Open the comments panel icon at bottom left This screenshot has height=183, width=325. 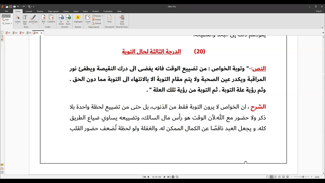pos(2,165)
